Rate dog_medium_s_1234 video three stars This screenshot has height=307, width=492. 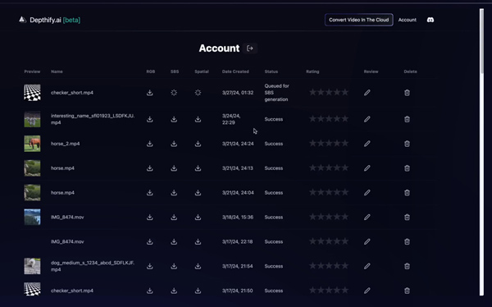tap(329, 266)
